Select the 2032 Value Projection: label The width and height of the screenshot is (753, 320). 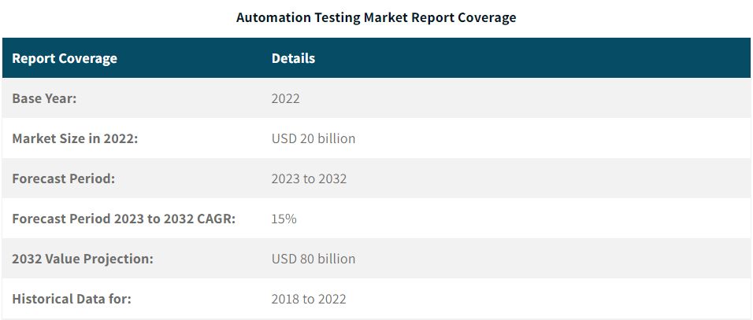[x=83, y=259]
